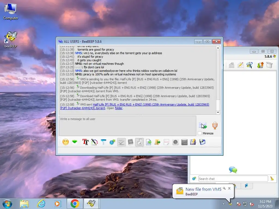This screenshot has height=209, width=279.
Task: Click the chat scrollbar down arrow
Action: point(218,112)
